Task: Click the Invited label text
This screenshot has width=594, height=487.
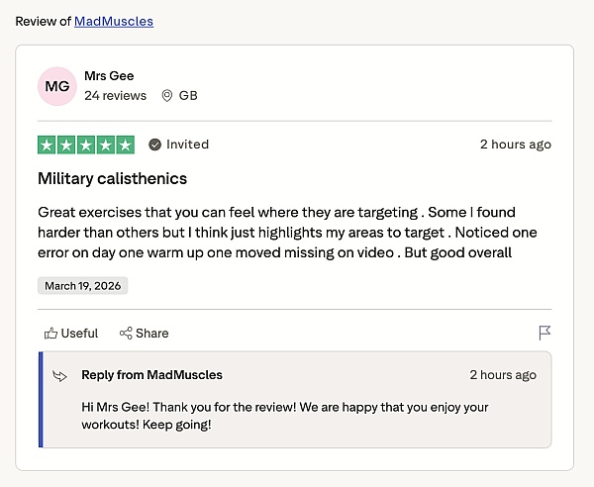Action: pyautogui.click(x=187, y=145)
